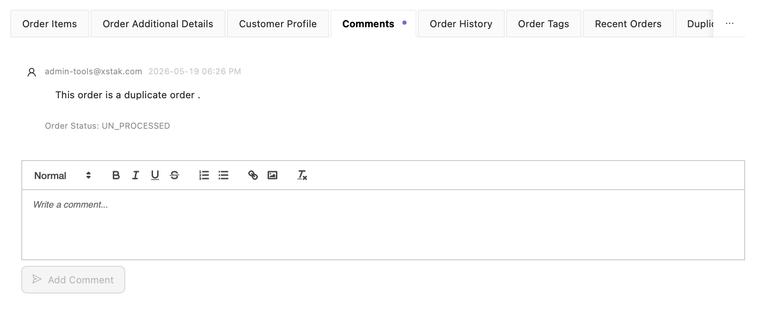The width and height of the screenshot is (759, 323).
Task: Switch to the Order Items tab
Action: (x=49, y=24)
